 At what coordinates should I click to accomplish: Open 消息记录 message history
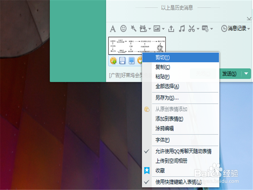(x=234, y=28)
